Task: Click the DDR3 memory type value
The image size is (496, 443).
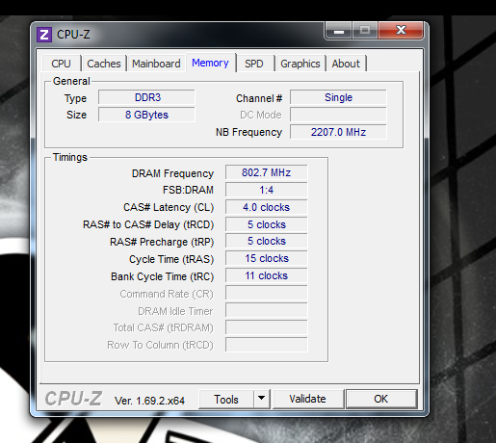Action: [x=146, y=97]
